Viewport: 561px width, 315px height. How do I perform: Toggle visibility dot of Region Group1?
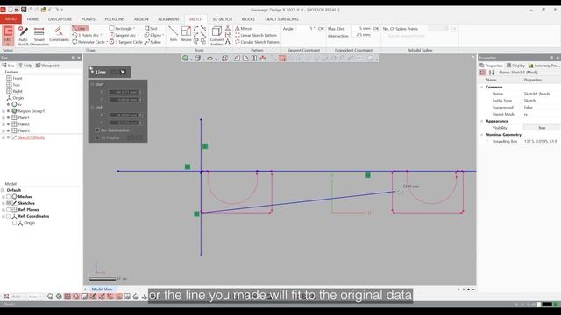point(8,111)
